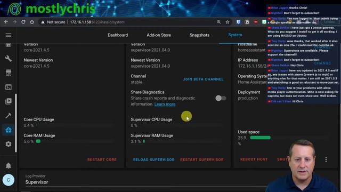Click the Used space progress bar
This screenshot has height=192, width=341.
tap(289, 138)
